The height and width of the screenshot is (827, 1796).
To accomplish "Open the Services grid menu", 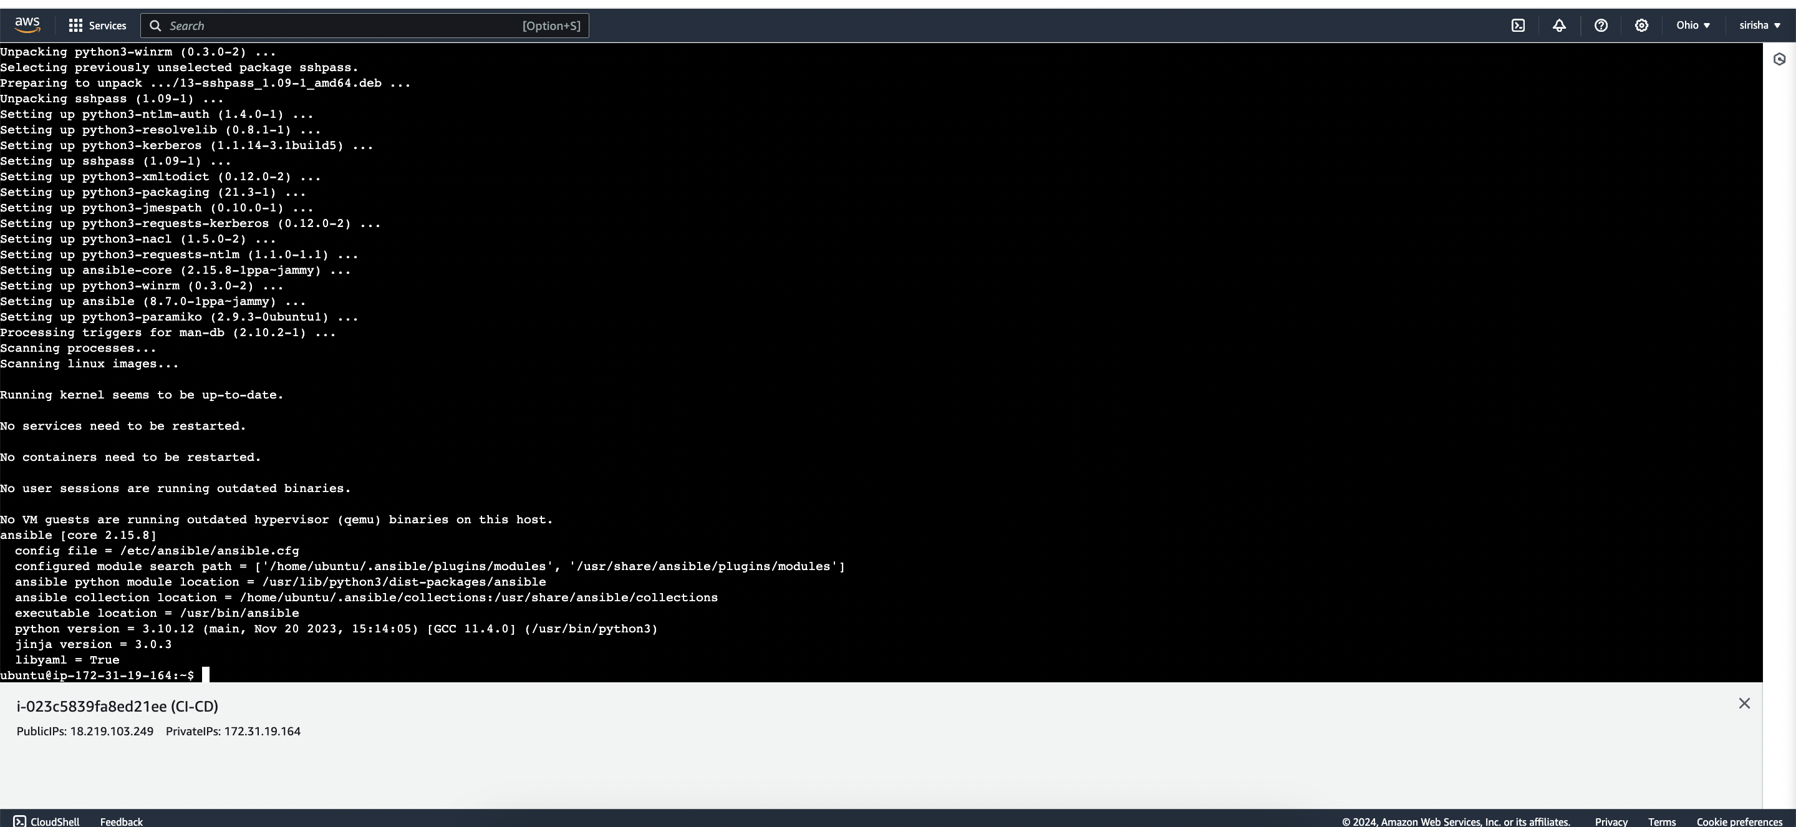I will [75, 26].
